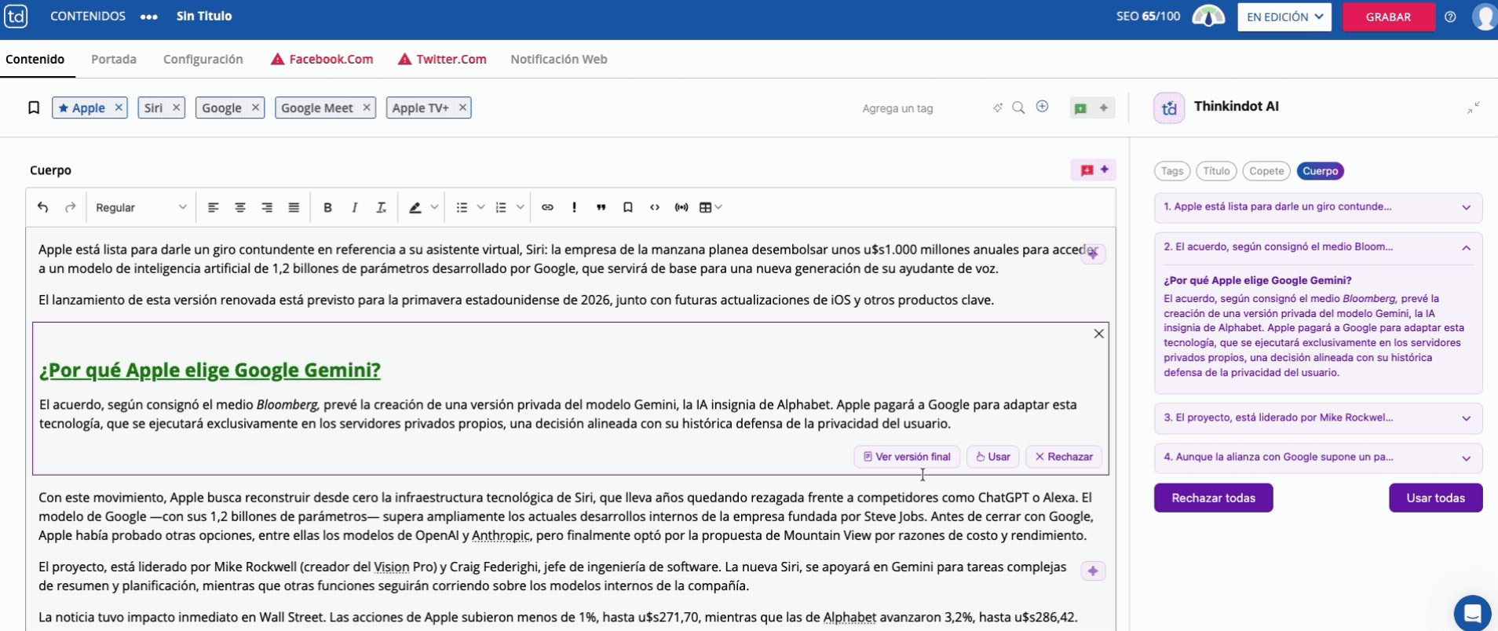Center-align the body text
The image size is (1498, 631).
pyautogui.click(x=240, y=207)
